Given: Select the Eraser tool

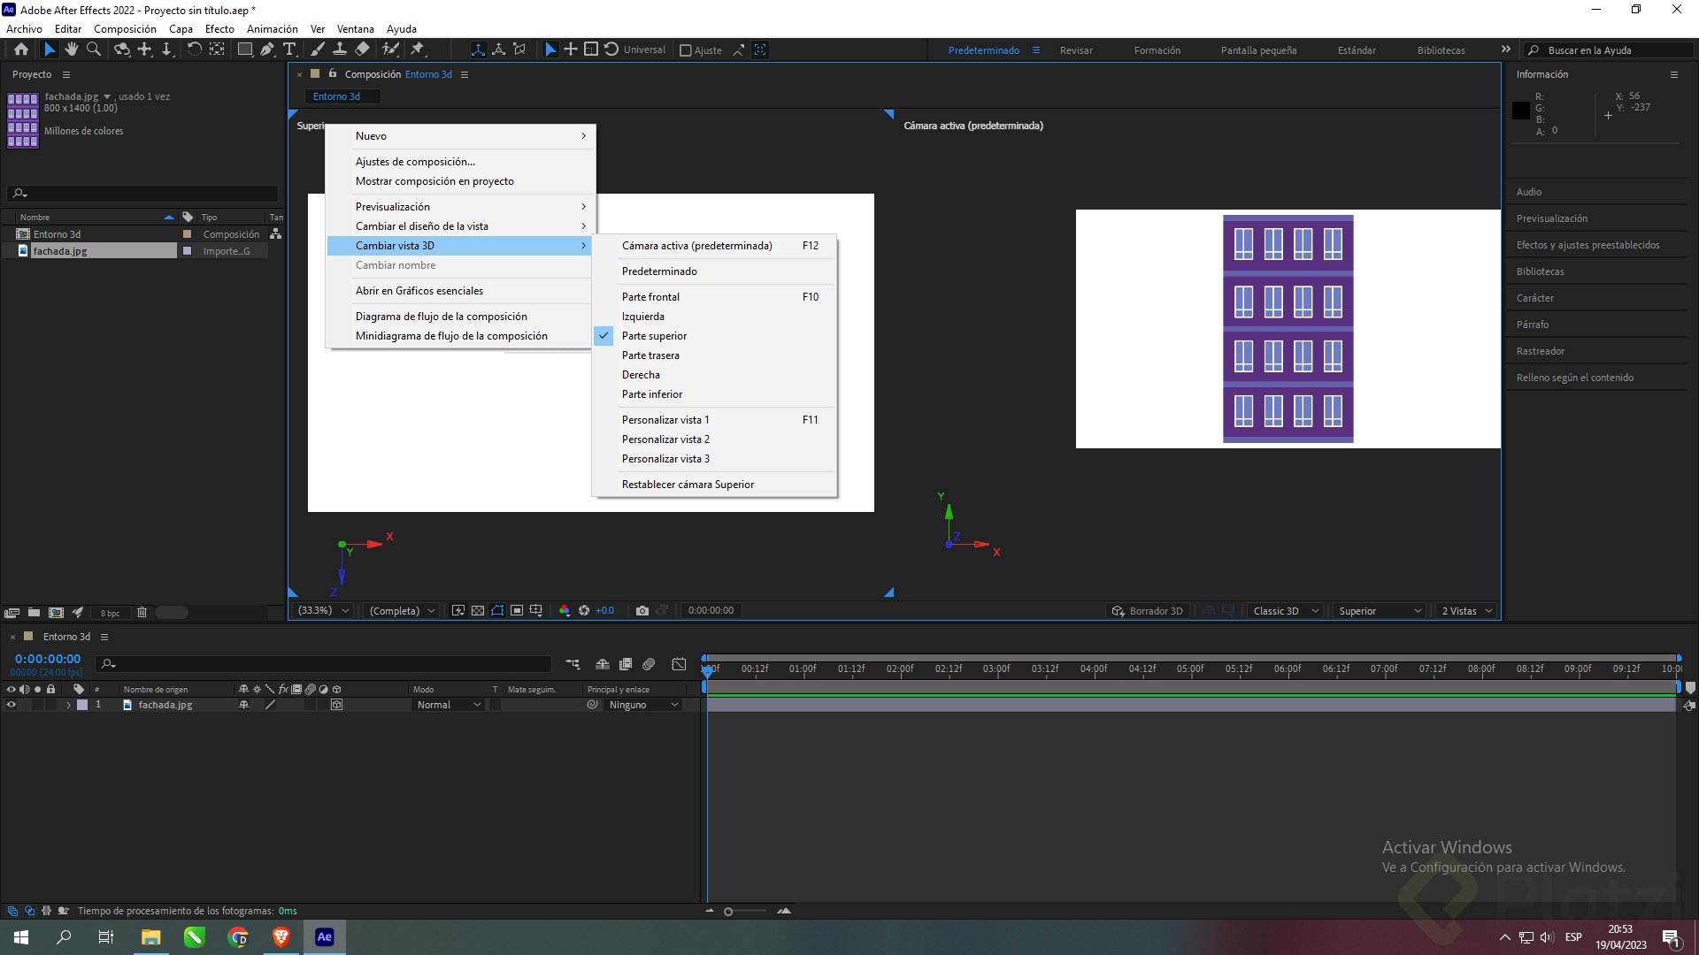Looking at the screenshot, I should 362,50.
